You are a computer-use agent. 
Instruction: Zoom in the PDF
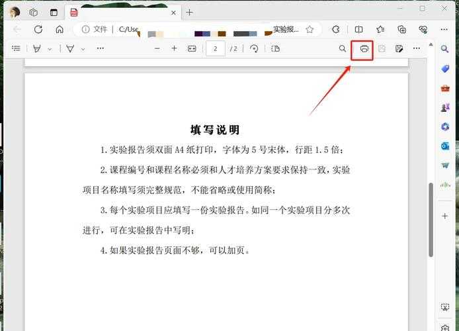click(x=174, y=48)
